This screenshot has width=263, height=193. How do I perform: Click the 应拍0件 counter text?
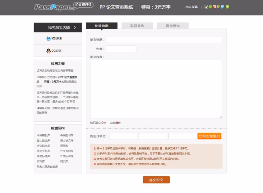115,123
